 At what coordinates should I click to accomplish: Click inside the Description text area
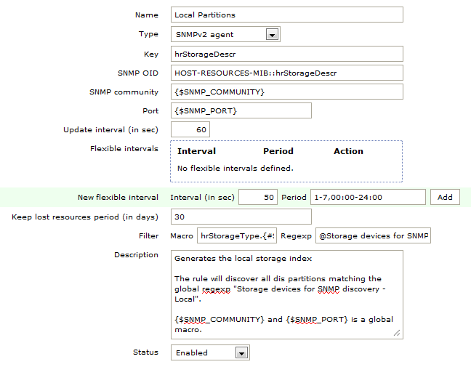point(286,294)
